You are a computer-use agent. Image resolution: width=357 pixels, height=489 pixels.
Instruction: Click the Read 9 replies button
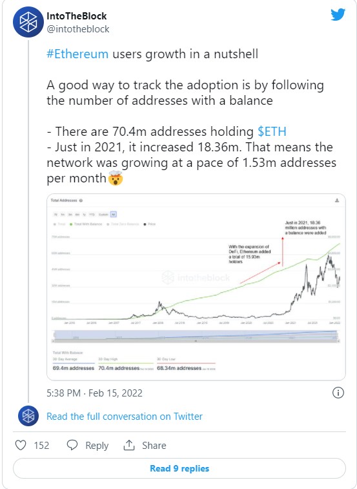[179, 468]
